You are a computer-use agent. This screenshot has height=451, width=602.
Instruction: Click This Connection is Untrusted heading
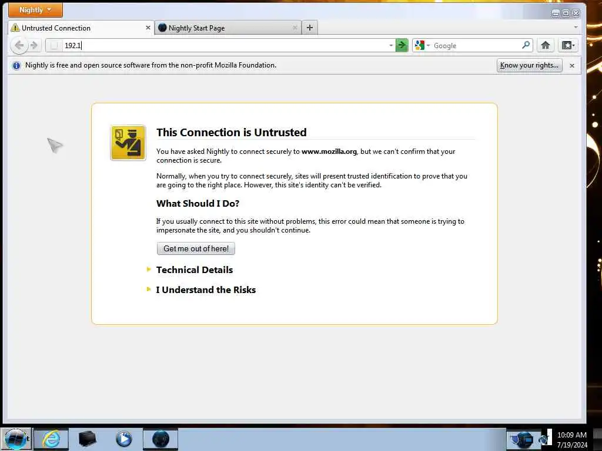pyautogui.click(x=232, y=132)
